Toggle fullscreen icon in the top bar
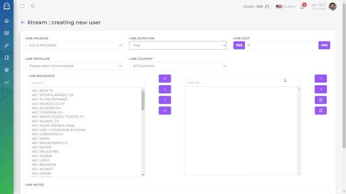The image size is (346, 194). click(x=22, y=6)
